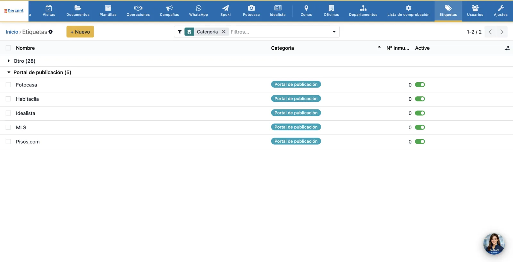Open the MLS tag record
The width and height of the screenshot is (513, 262).
[x=21, y=128]
